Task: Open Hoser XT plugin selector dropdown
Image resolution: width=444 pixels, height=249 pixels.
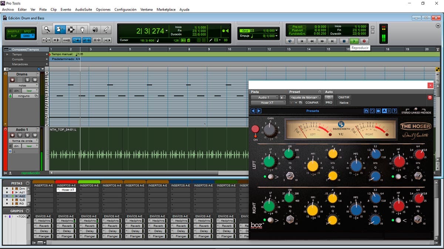Action: pyautogui.click(x=268, y=103)
